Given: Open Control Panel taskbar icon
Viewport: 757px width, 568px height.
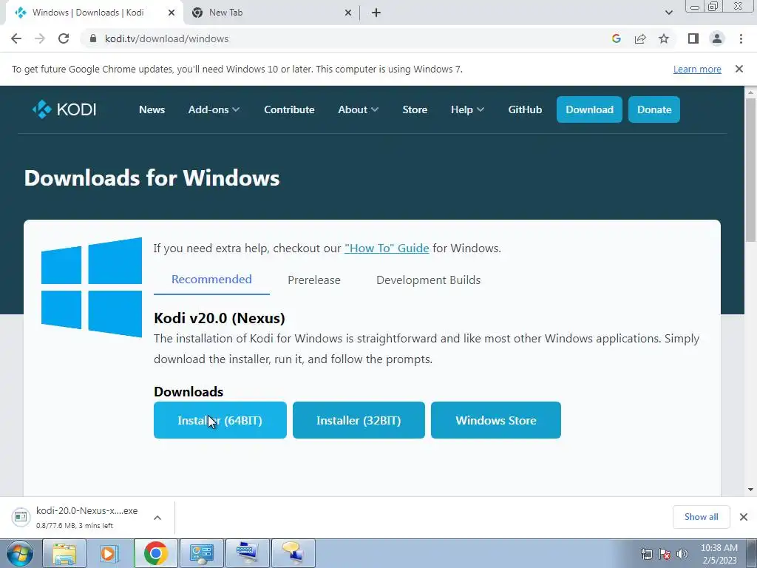Looking at the screenshot, I should point(201,553).
